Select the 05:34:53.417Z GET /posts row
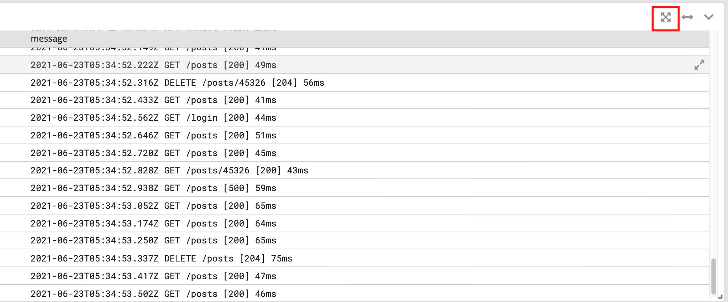The width and height of the screenshot is (728, 302). tap(153, 276)
